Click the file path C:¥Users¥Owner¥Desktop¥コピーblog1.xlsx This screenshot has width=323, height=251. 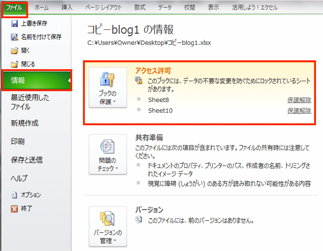tap(149, 43)
